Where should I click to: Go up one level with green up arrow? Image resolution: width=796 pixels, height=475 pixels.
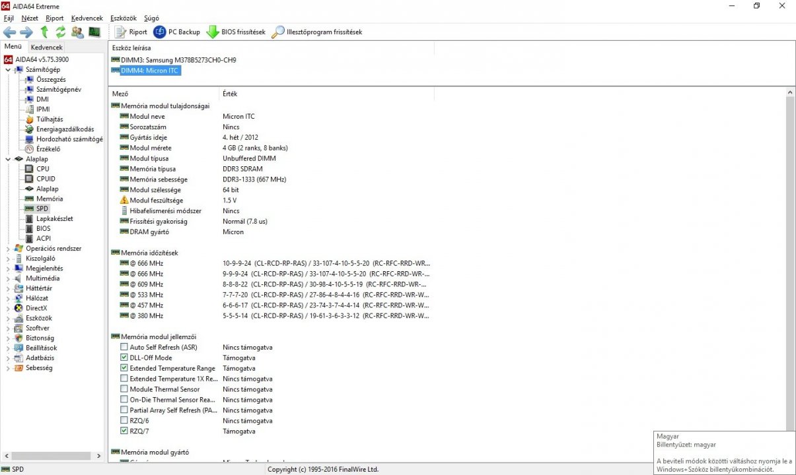[44, 32]
